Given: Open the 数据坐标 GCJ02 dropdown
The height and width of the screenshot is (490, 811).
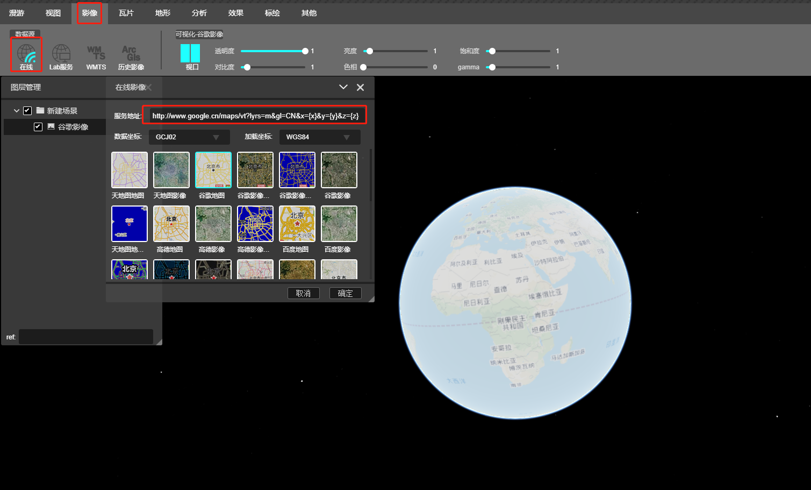Looking at the screenshot, I should (189, 137).
